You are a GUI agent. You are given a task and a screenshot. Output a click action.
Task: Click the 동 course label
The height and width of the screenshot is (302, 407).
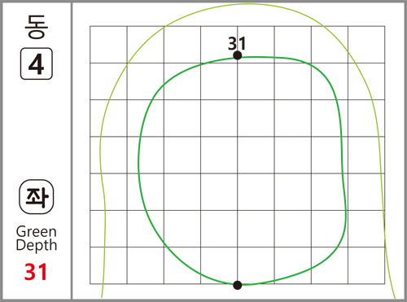point(37,27)
